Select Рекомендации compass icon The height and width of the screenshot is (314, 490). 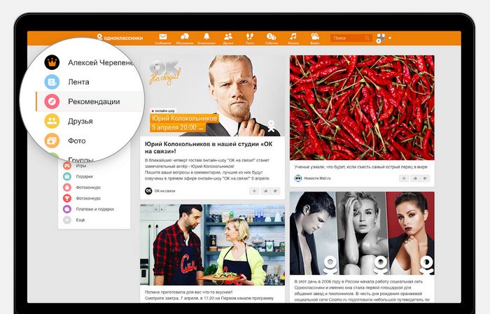pyautogui.click(x=52, y=102)
